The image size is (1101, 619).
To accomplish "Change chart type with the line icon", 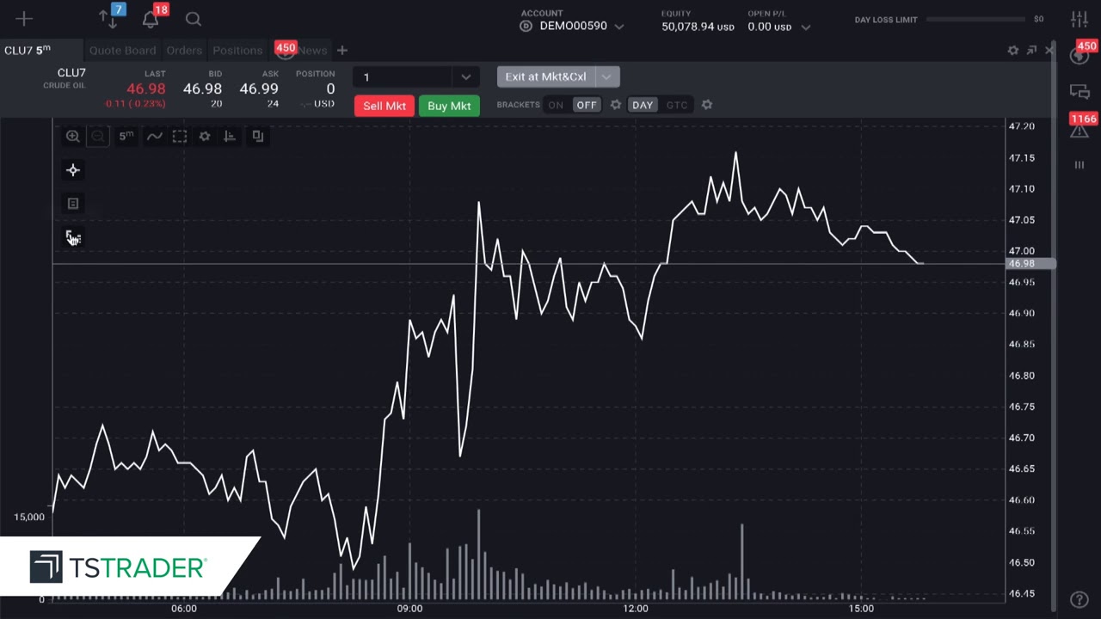I will point(154,136).
